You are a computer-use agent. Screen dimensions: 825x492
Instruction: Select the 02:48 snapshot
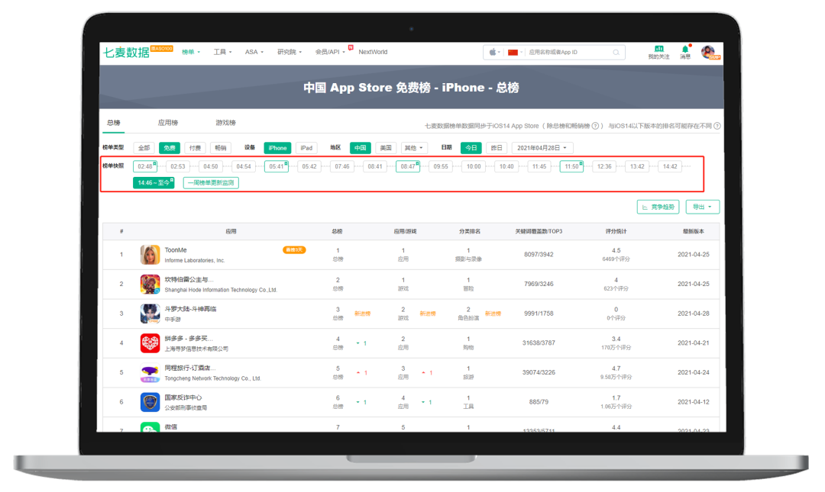point(145,166)
